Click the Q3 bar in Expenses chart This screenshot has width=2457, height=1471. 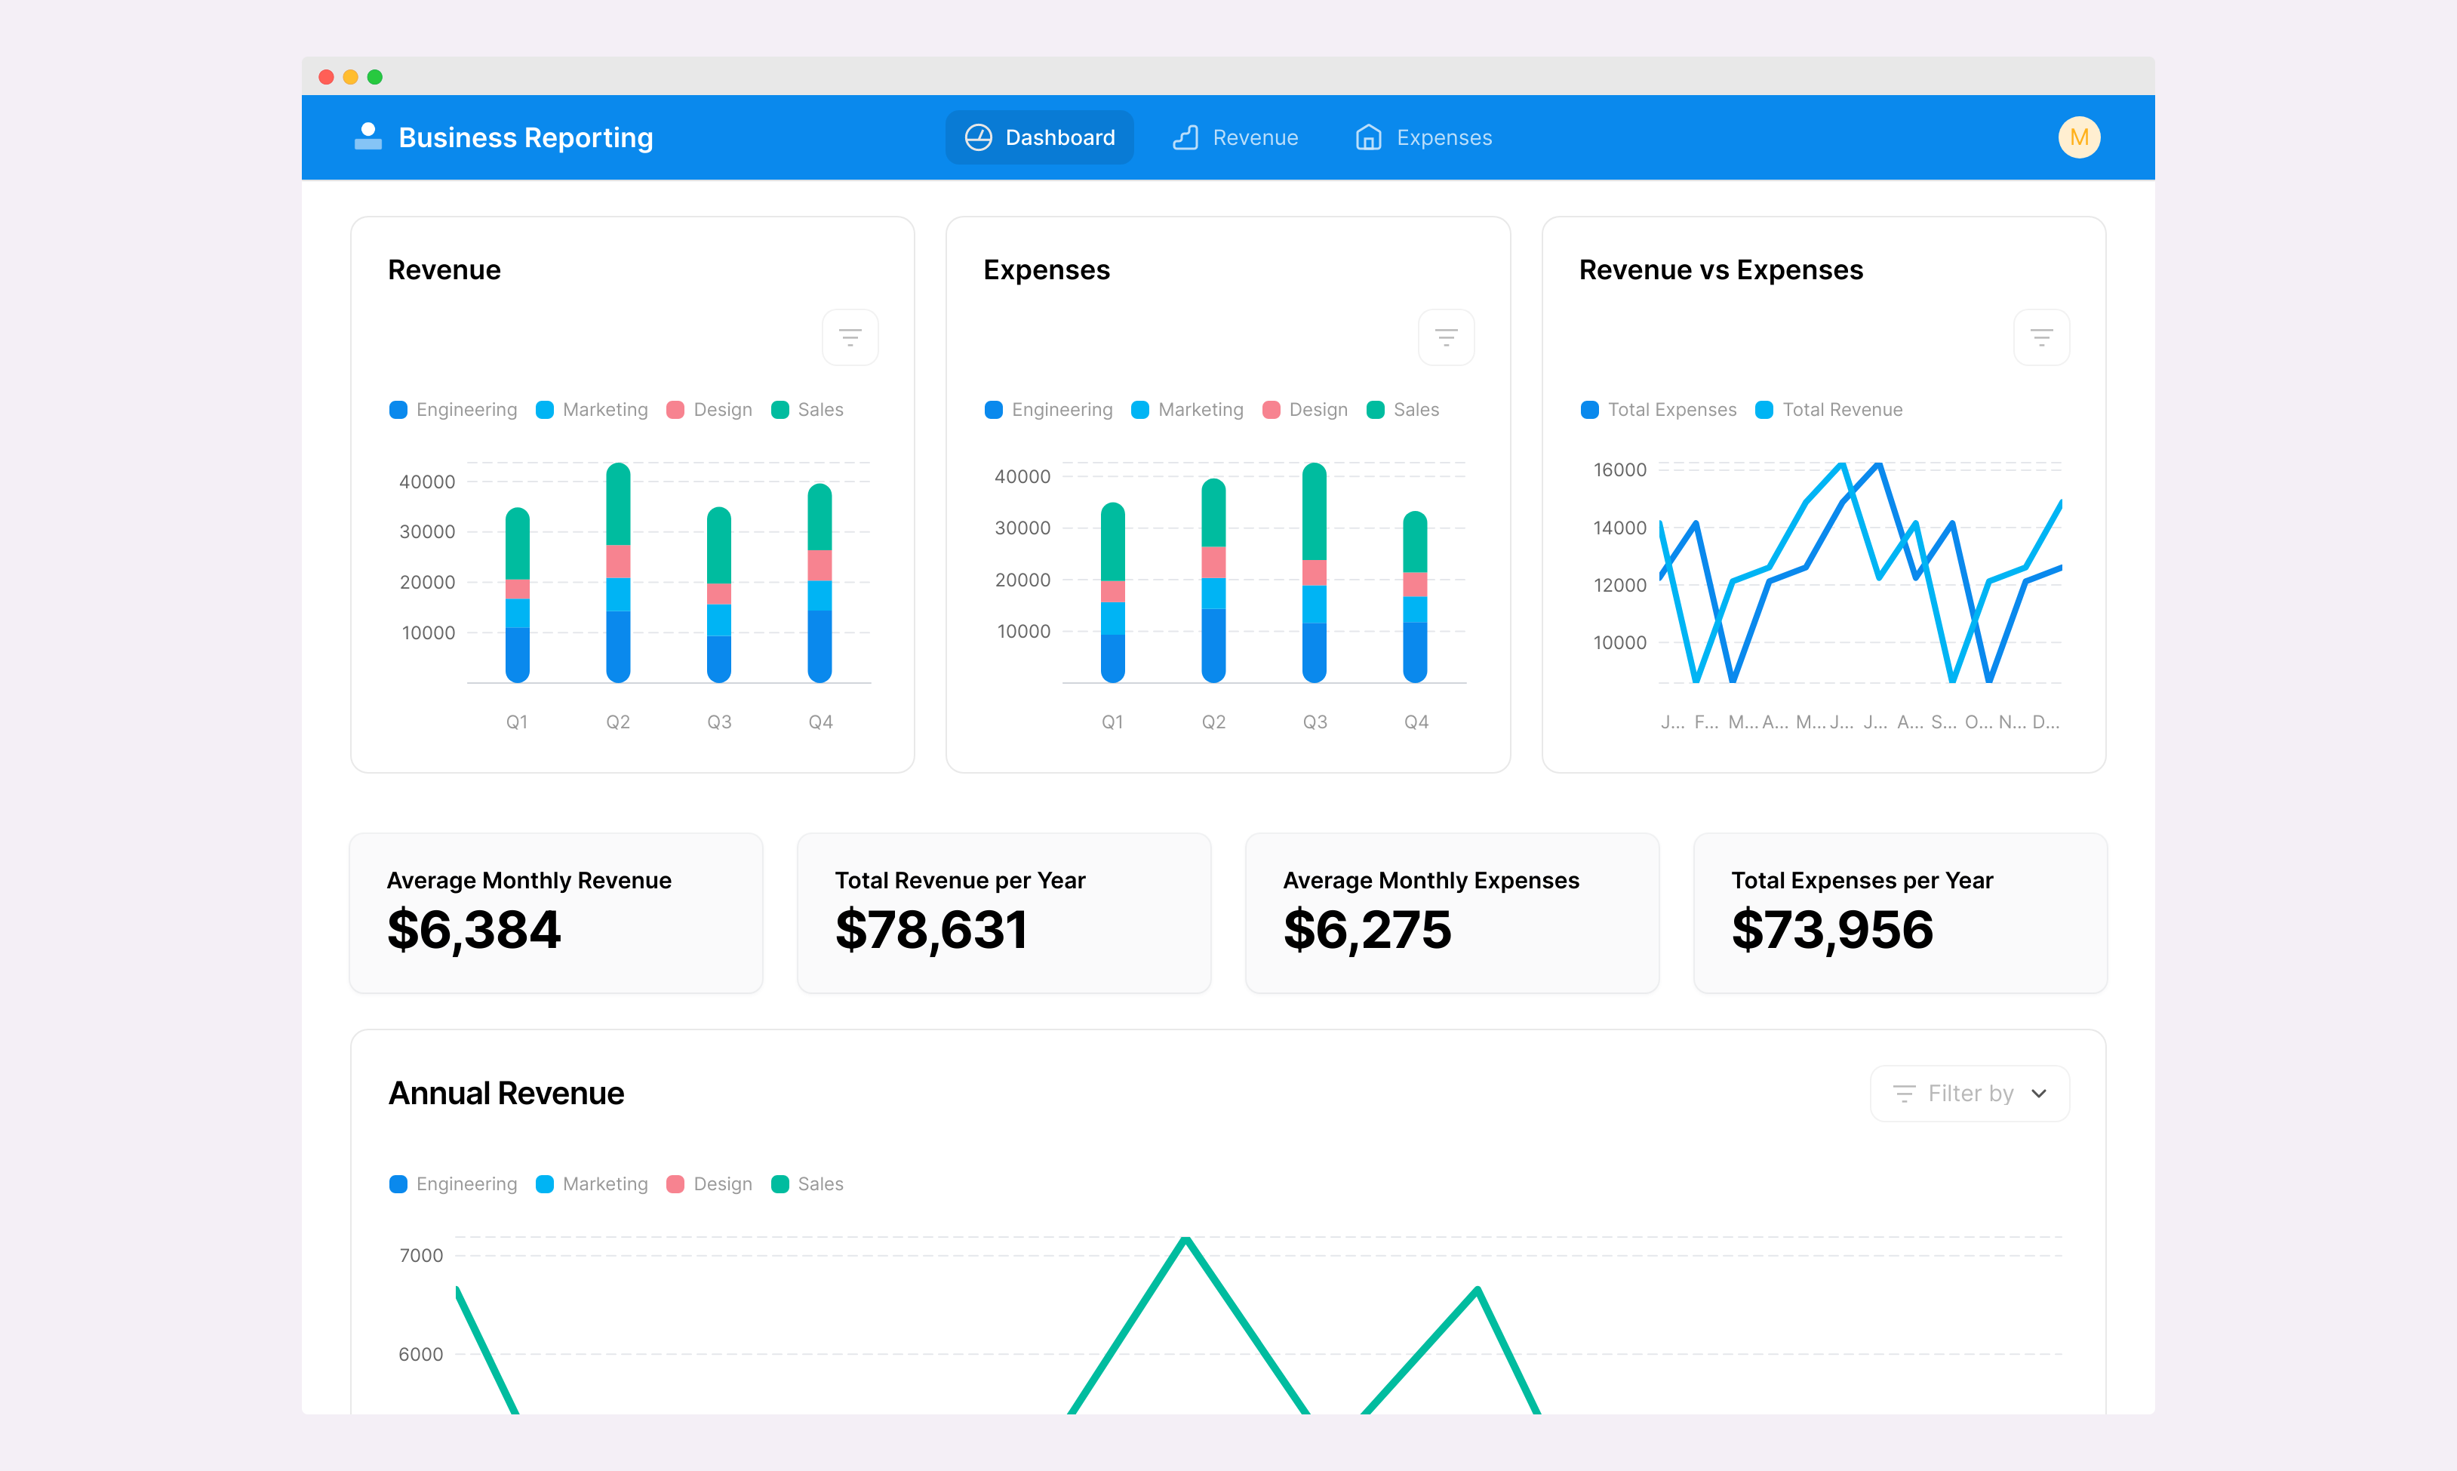tap(1315, 573)
